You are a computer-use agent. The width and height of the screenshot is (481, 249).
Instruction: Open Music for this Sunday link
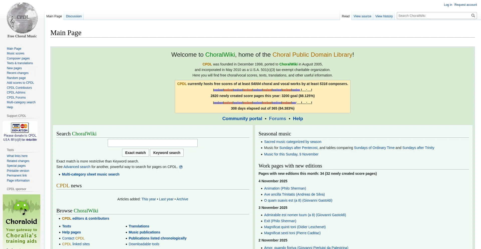coord(291,154)
